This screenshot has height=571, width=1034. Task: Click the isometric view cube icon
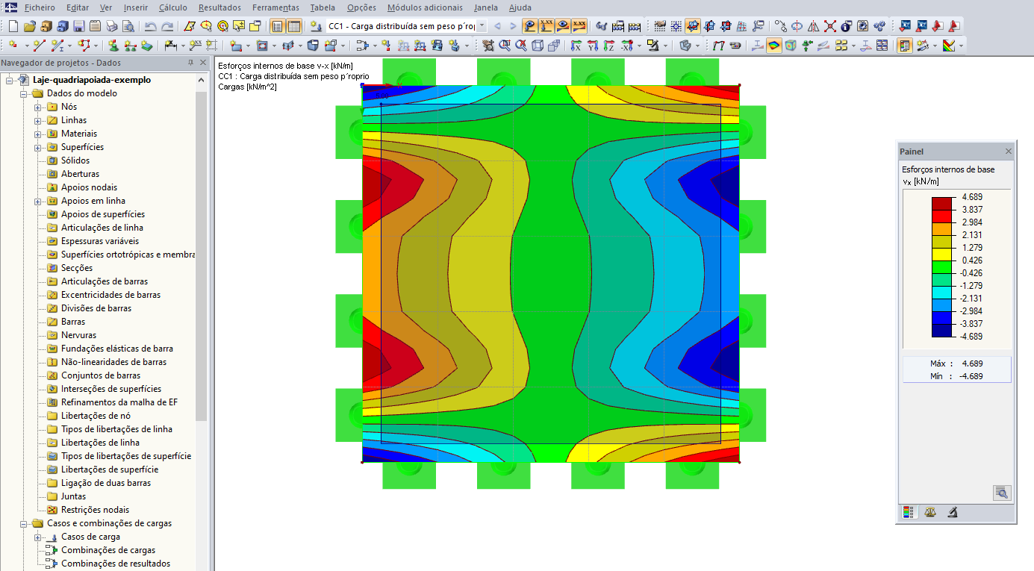(x=538, y=46)
